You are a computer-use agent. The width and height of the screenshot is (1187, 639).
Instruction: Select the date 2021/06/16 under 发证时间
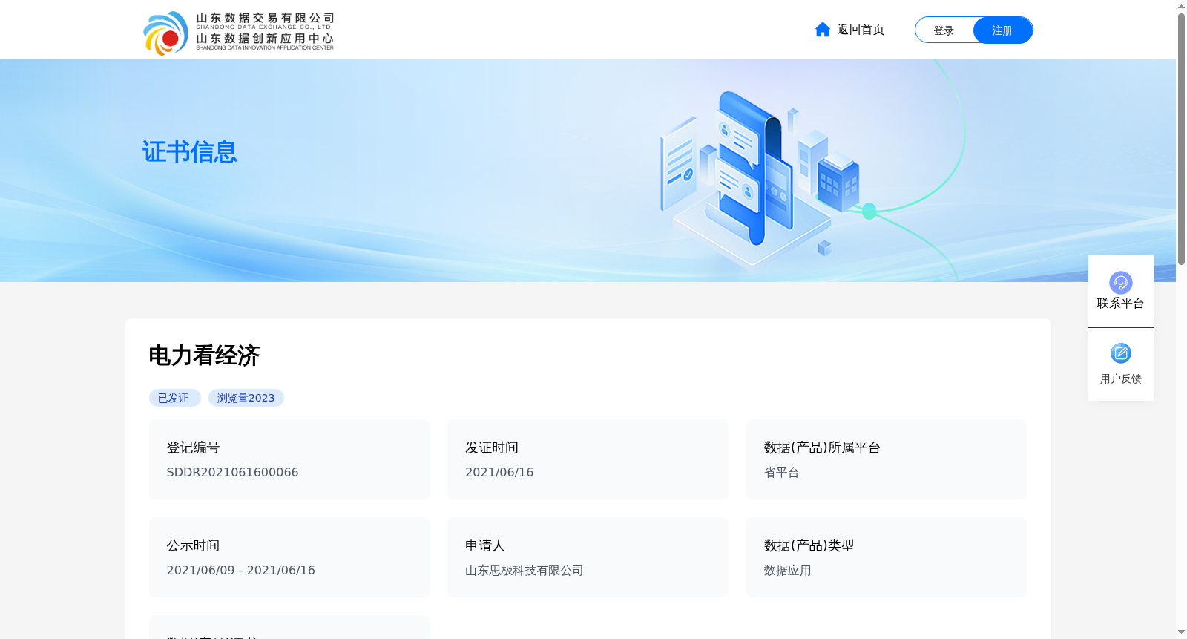tap(499, 473)
